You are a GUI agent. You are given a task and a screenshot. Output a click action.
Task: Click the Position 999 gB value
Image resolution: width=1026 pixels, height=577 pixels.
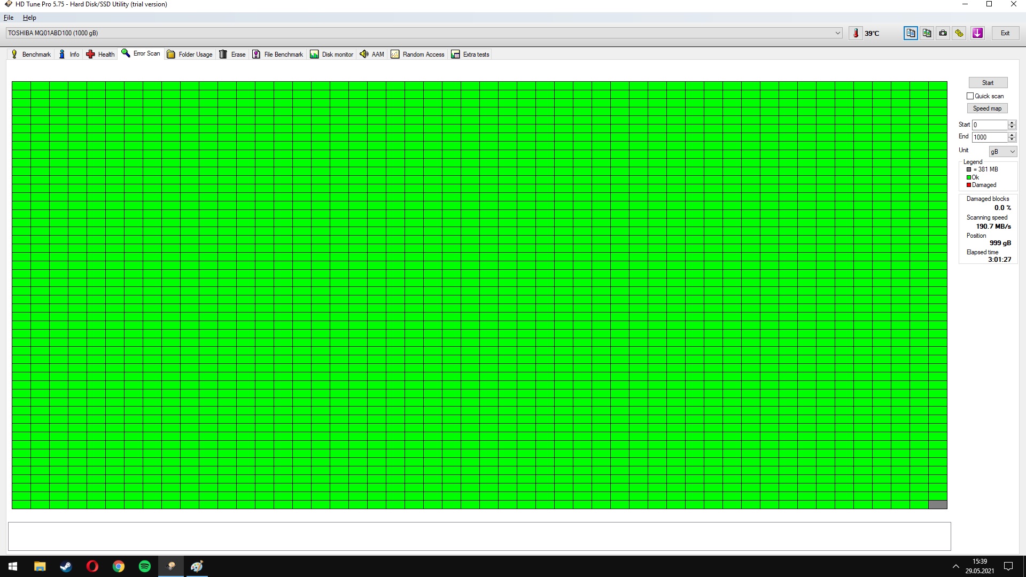point(1000,243)
